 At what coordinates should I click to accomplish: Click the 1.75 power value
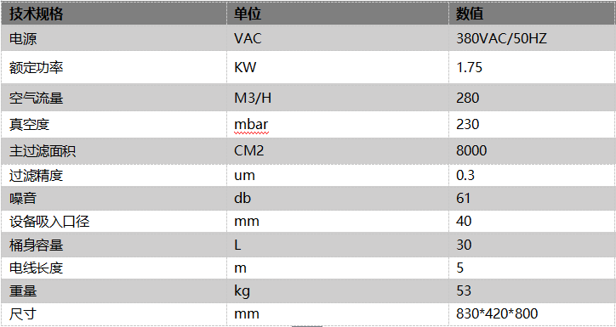[x=469, y=68]
